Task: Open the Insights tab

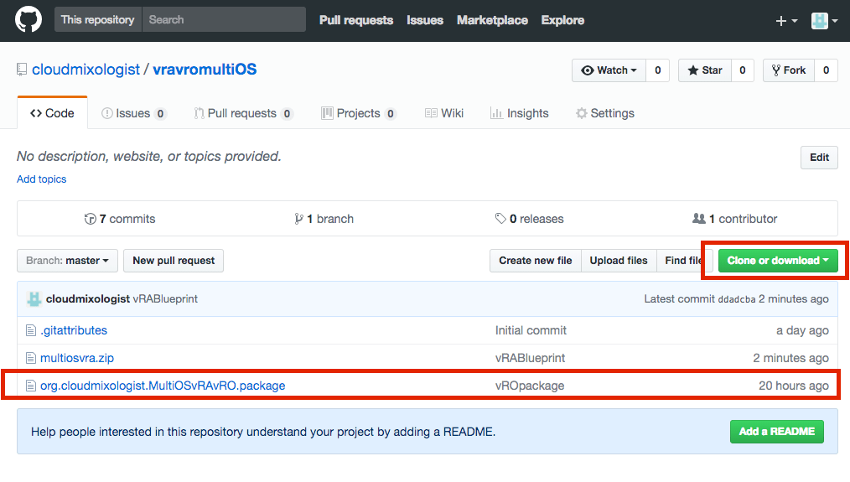Action: [520, 113]
